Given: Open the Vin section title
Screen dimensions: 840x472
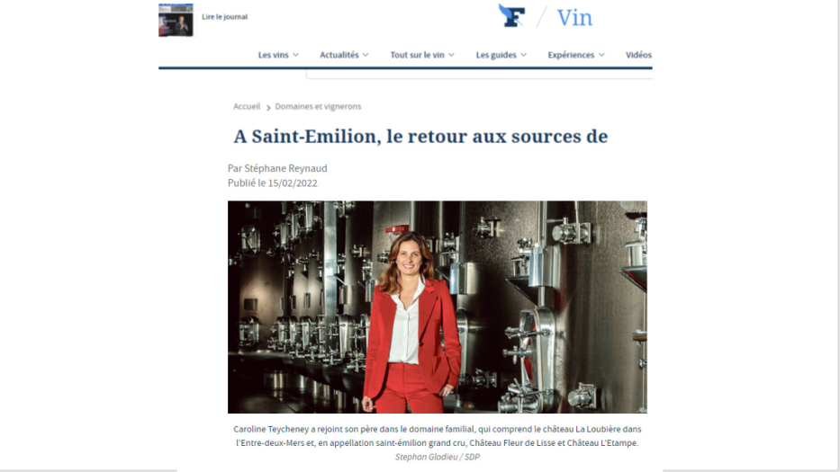Looking at the screenshot, I should [x=574, y=18].
